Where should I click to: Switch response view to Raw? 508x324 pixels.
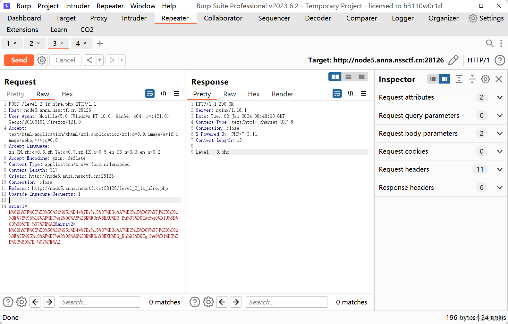(x=230, y=94)
